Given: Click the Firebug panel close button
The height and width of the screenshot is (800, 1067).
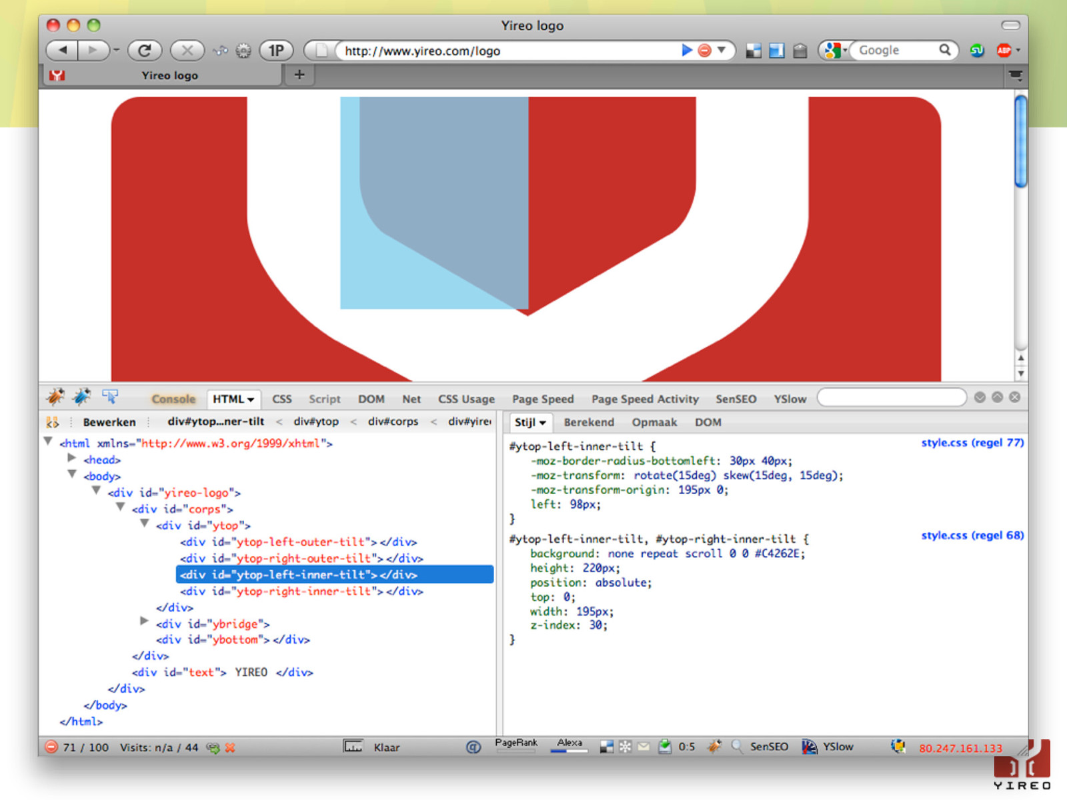Looking at the screenshot, I should [x=1014, y=397].
